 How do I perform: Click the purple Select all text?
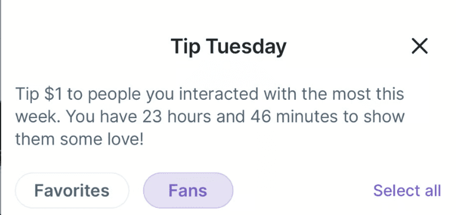tap(407, 191)
